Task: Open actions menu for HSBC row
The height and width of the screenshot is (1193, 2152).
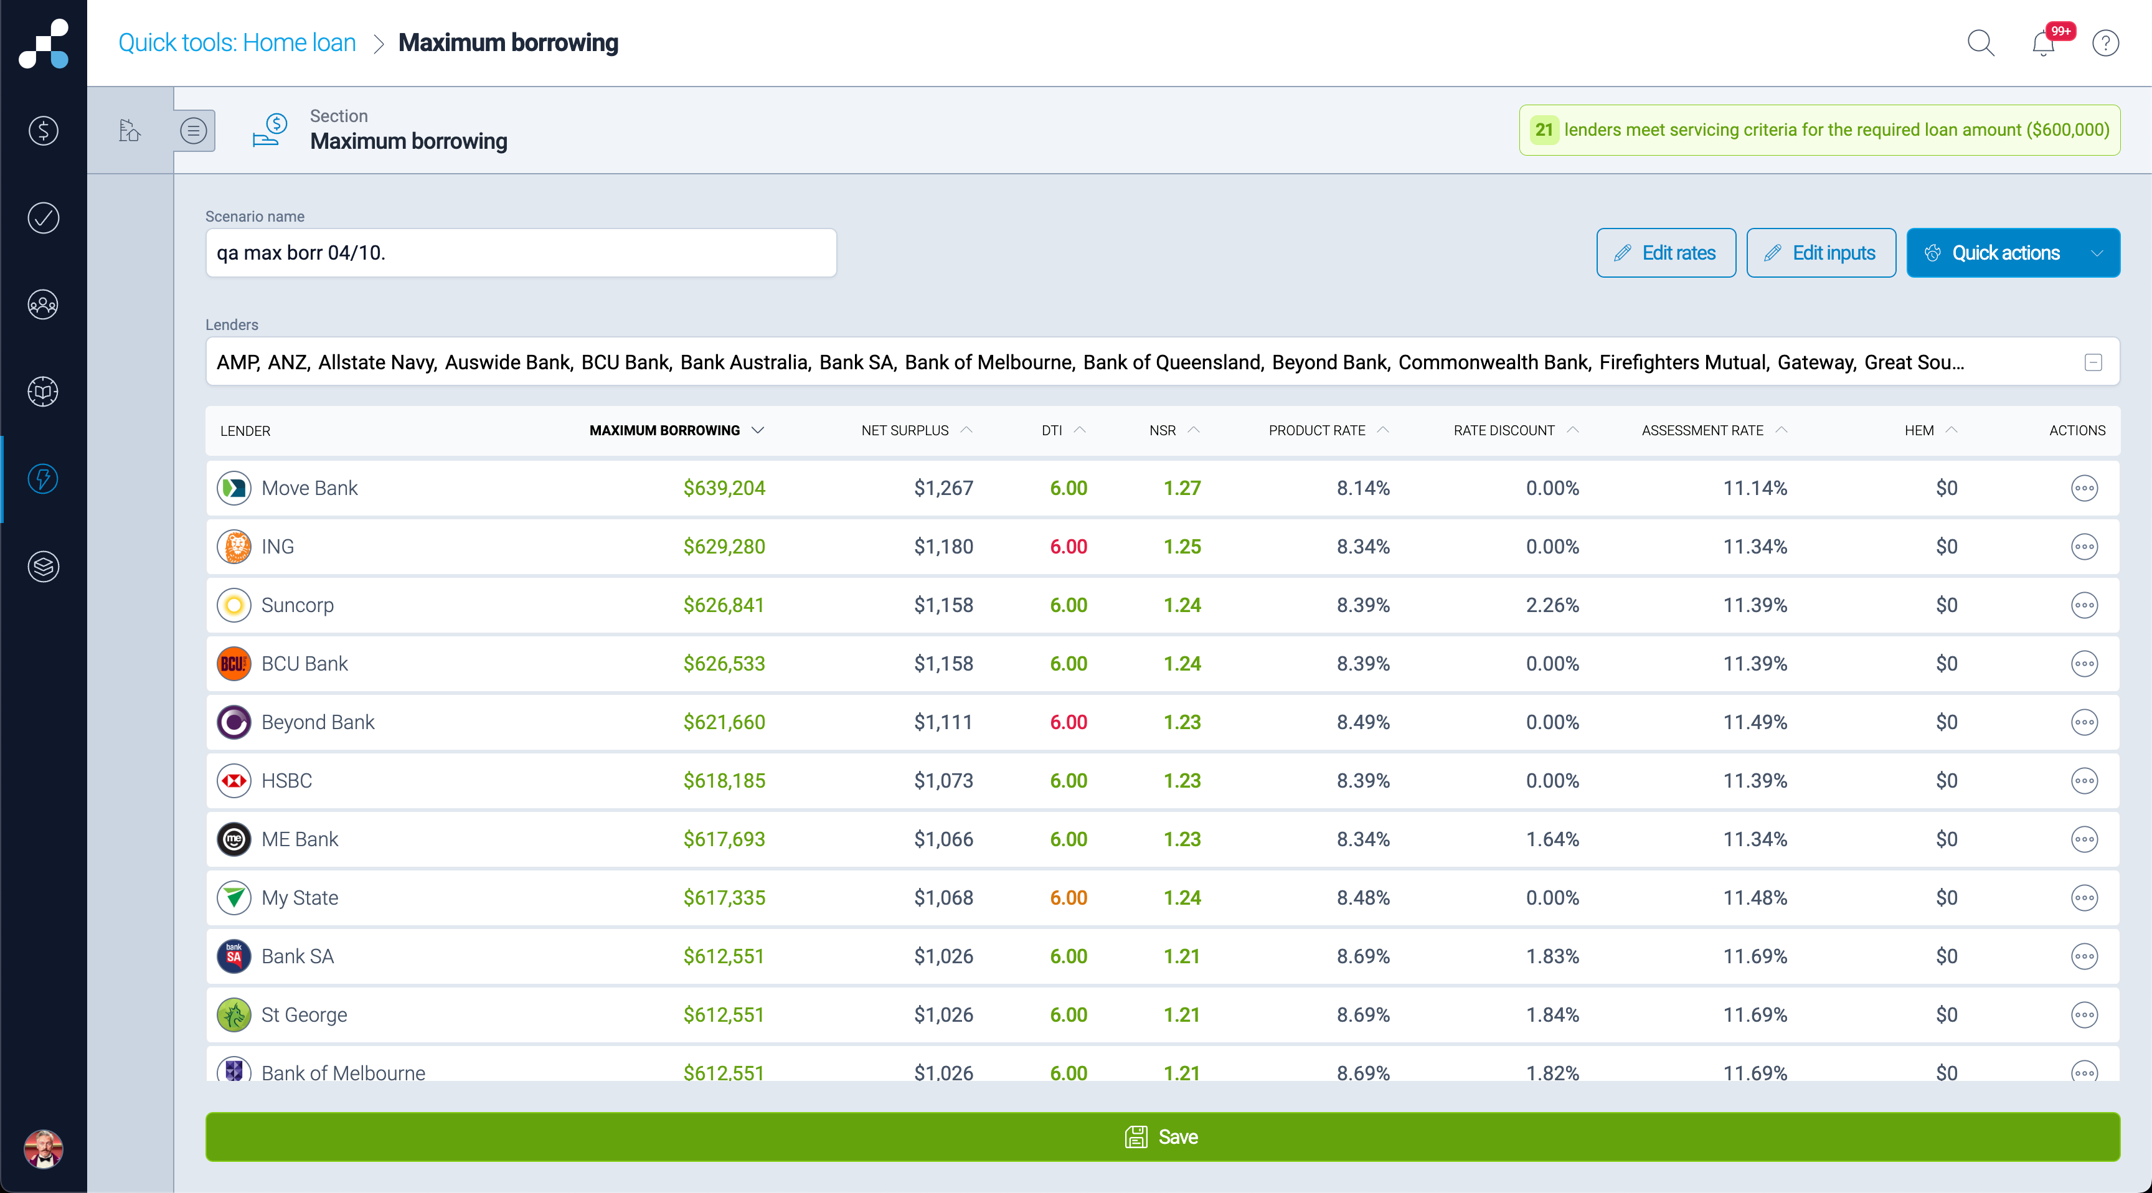Action: coord(2084,780)
